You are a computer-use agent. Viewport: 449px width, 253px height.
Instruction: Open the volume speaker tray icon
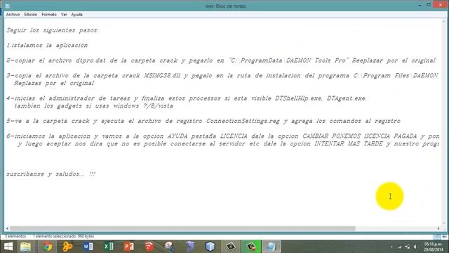415,247
